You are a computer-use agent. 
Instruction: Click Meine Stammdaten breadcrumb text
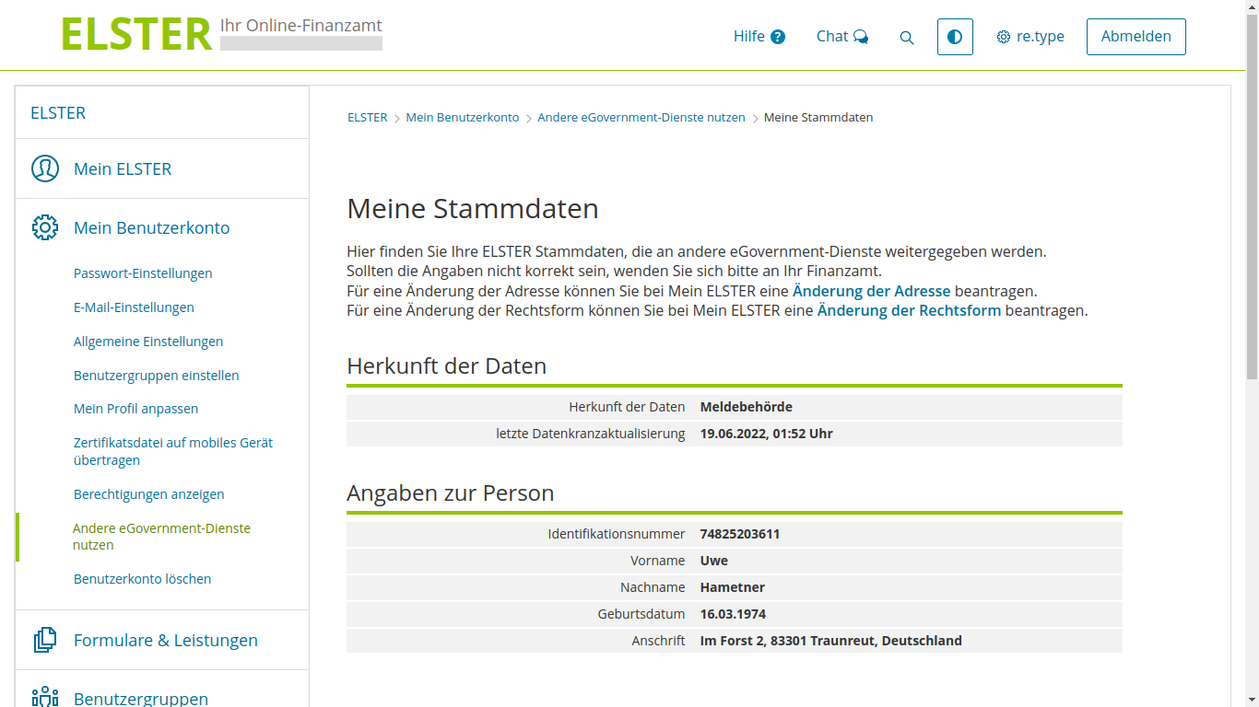[818, 118]
